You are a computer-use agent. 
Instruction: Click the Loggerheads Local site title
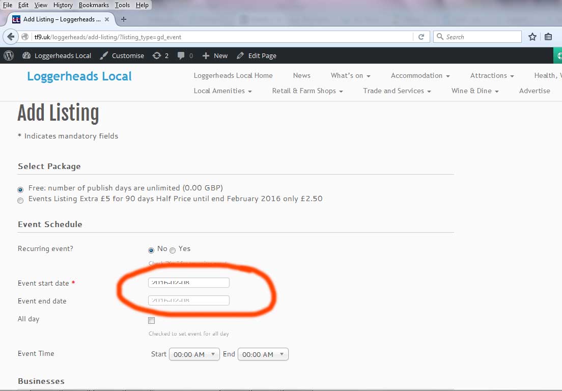point(79,76)
